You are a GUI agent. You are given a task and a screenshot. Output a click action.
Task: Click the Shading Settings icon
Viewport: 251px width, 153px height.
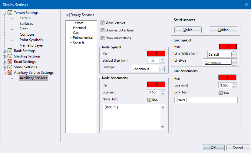coord(10,56)
